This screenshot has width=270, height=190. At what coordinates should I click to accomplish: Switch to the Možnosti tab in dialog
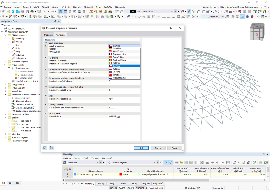point(49,35)
